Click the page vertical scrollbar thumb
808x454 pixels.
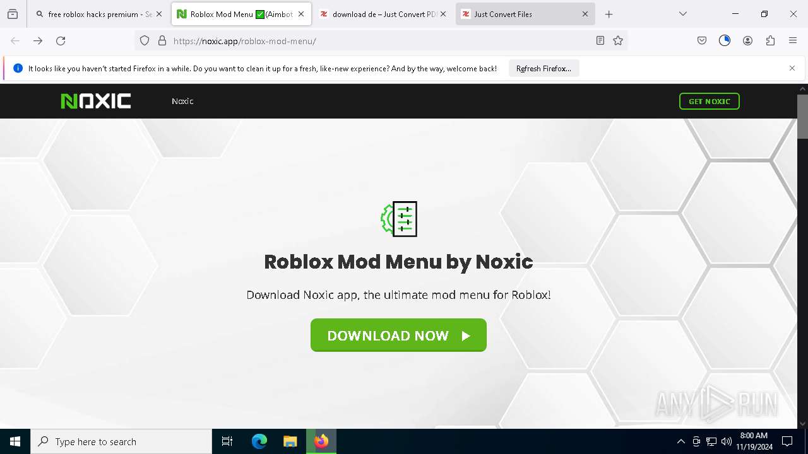click(802, 116)
